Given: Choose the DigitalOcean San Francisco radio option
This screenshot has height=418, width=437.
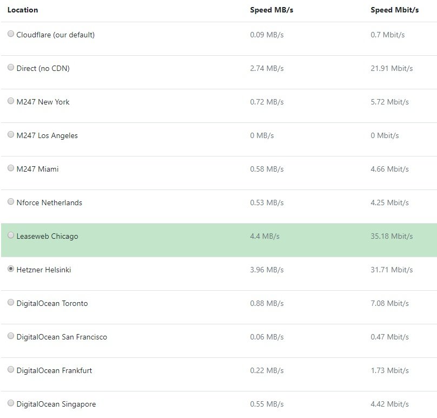Looking at the screenshot, I should tap(11, 336).
